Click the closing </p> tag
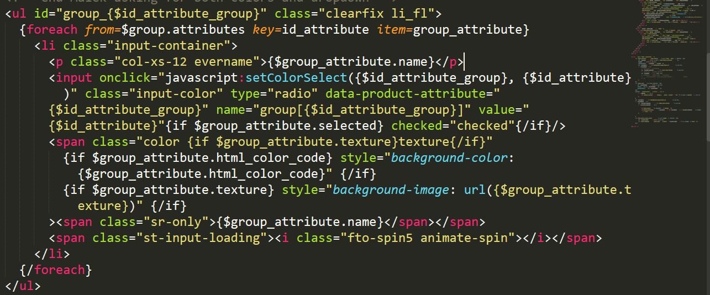Screen dimensions: 710x295 point(449,61)
